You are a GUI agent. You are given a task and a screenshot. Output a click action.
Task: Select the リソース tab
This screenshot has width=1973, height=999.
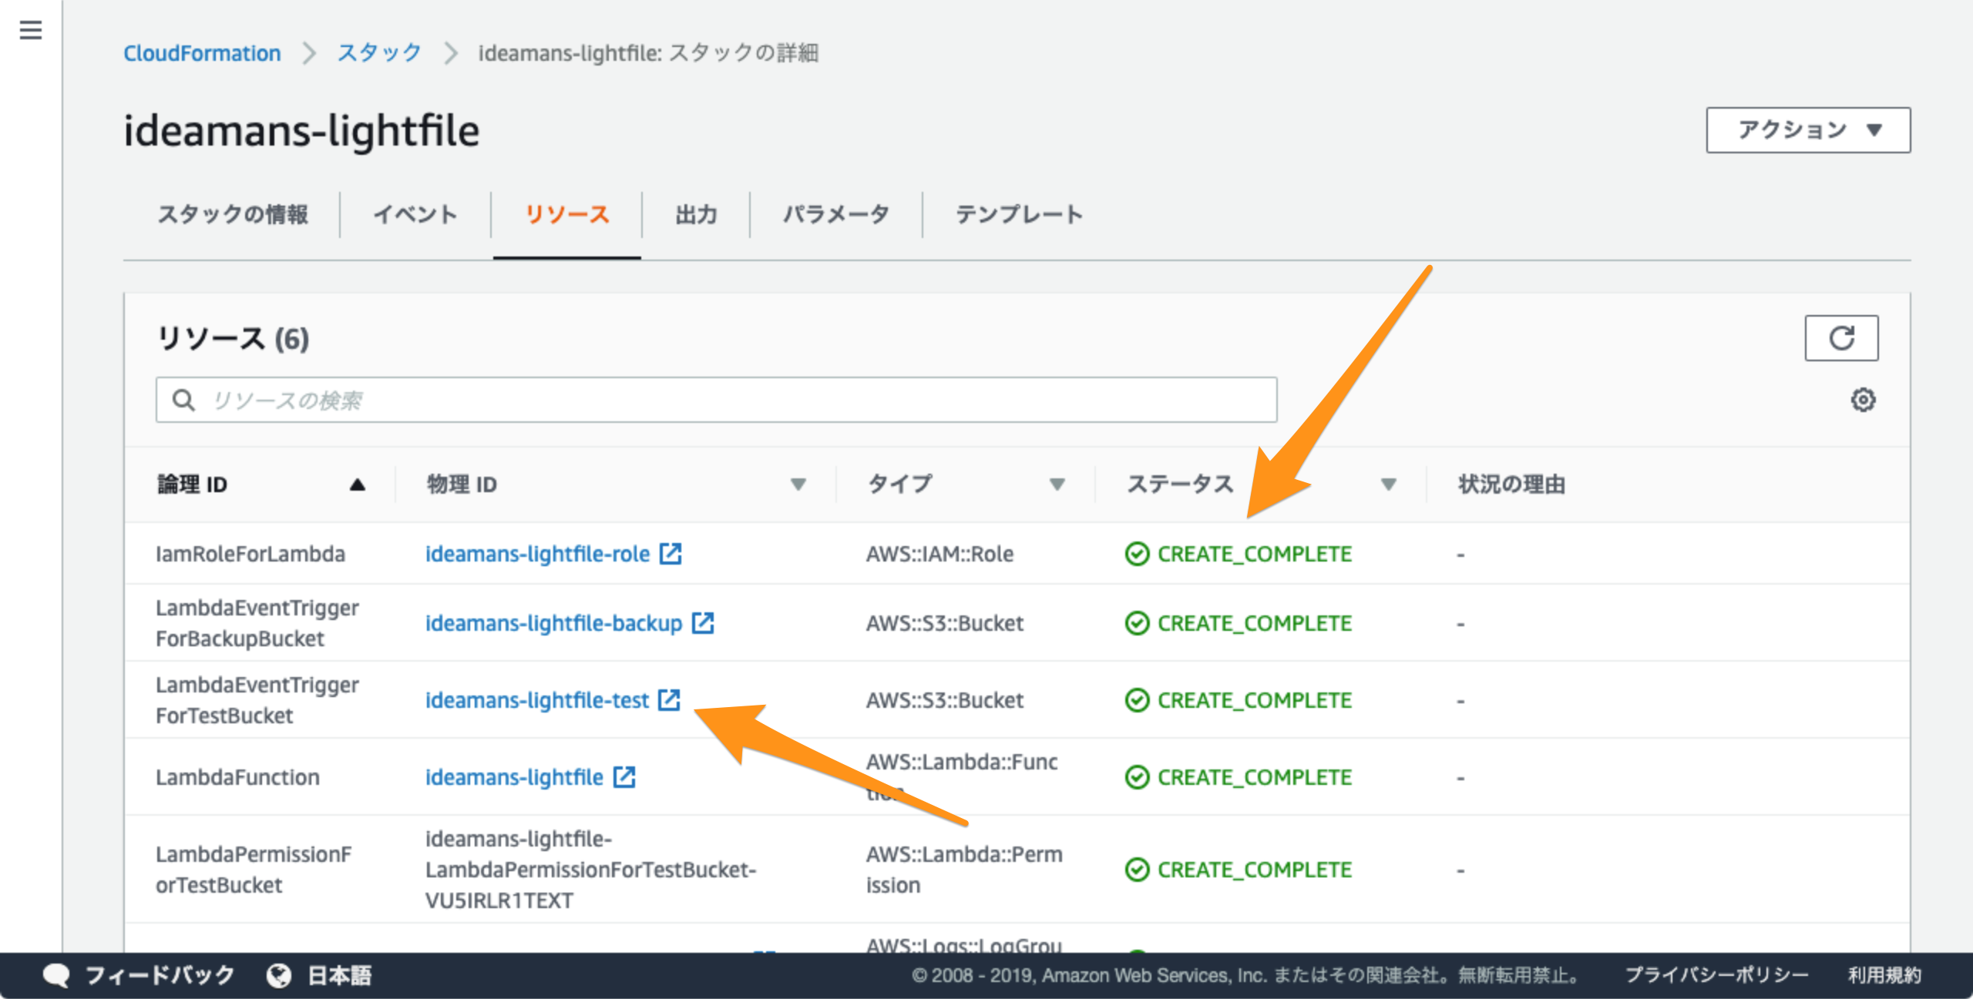tap(567, 214)
